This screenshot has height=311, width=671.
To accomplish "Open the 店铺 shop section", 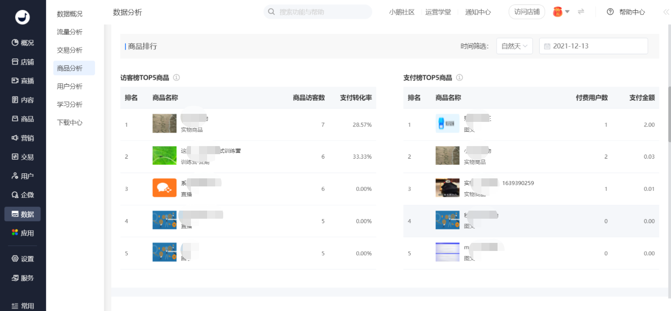I will (x=22, y=62).
